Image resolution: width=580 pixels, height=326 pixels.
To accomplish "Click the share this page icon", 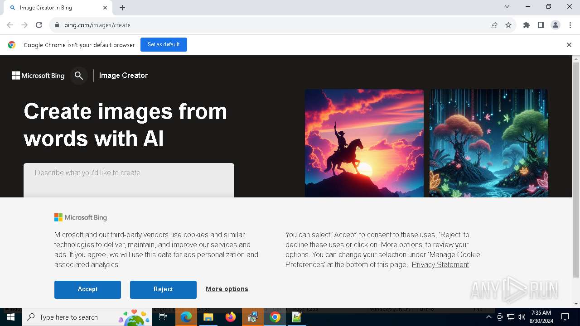I will [x=494, y=25].
